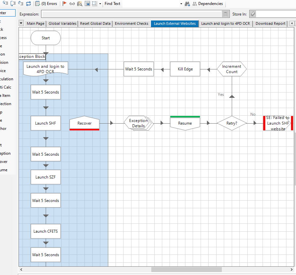Click the glasses watch icon
296x275 pixels.
[72, 4]
